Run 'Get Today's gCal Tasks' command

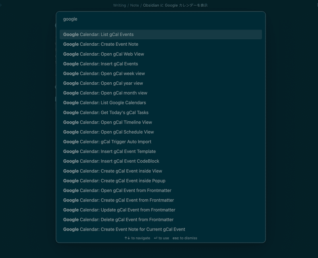pos(161,113)
